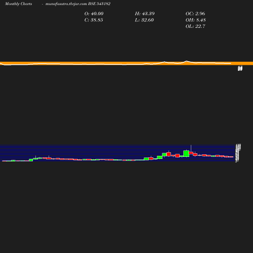Click the tallest green candlestick in chart
The width and height of the screenshot is (253, 253).
[186, 153]
